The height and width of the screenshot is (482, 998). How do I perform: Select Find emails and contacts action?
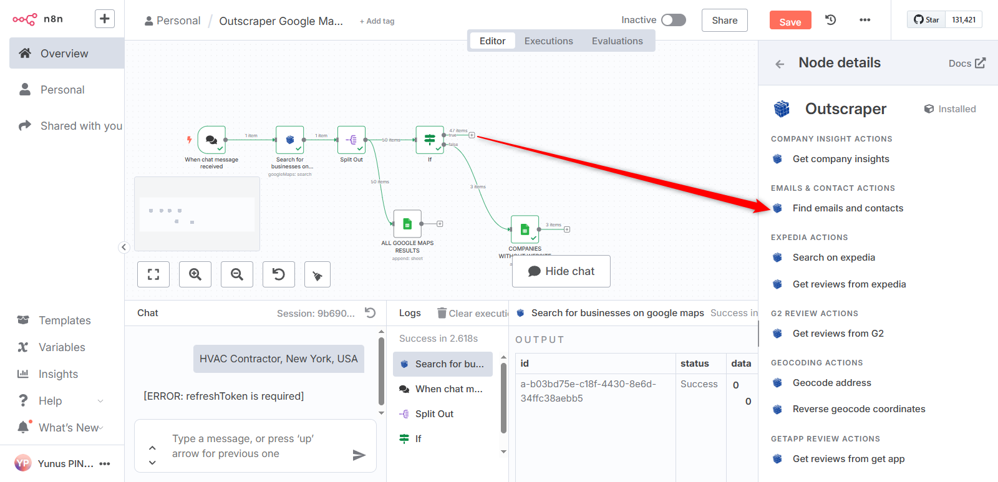click(848, 208)
